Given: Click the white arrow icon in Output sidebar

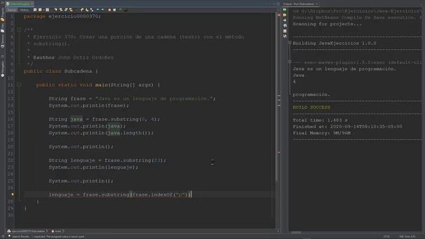Looking at the screenshot, I should tap(285, 20).
